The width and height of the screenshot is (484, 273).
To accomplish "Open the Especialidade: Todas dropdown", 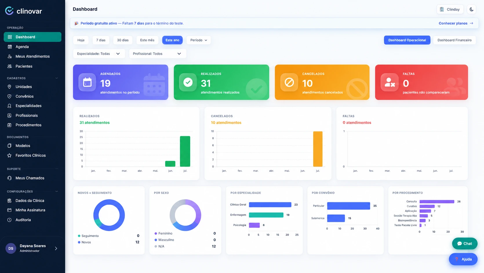I will click(x=99, y=54).
